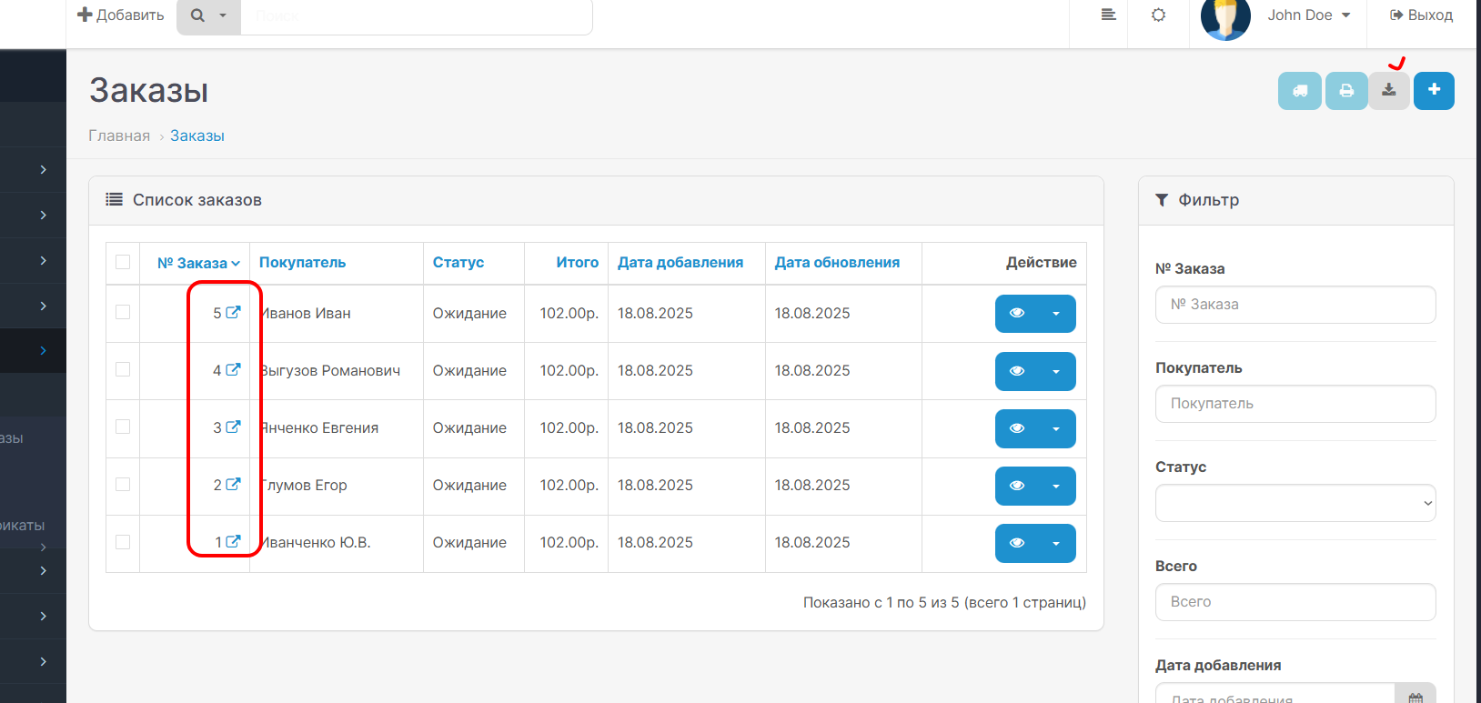Open external link icon for order 5
Viewport: 1481px width, 703px height.
point(233,312)
